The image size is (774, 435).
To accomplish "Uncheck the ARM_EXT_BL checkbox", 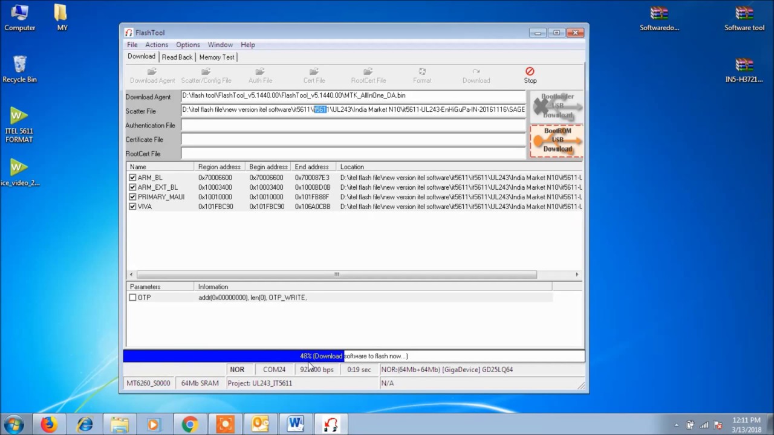I will point(132,187).
